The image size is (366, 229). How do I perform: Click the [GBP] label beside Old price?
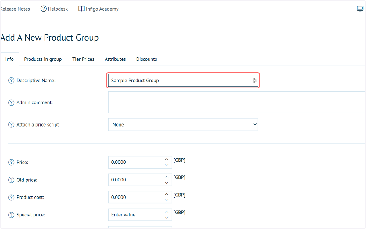tap(179, 177)
